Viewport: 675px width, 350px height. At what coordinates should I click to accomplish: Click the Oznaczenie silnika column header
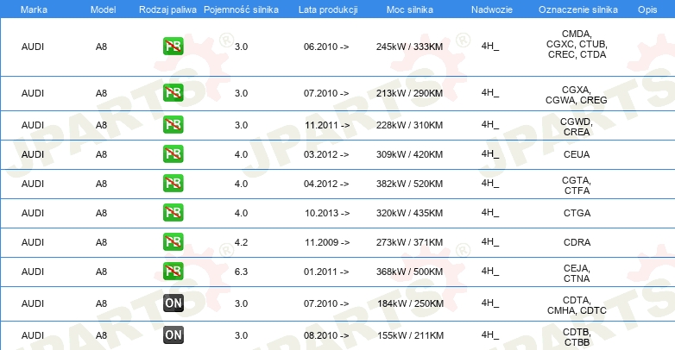[x=578, y=9]
